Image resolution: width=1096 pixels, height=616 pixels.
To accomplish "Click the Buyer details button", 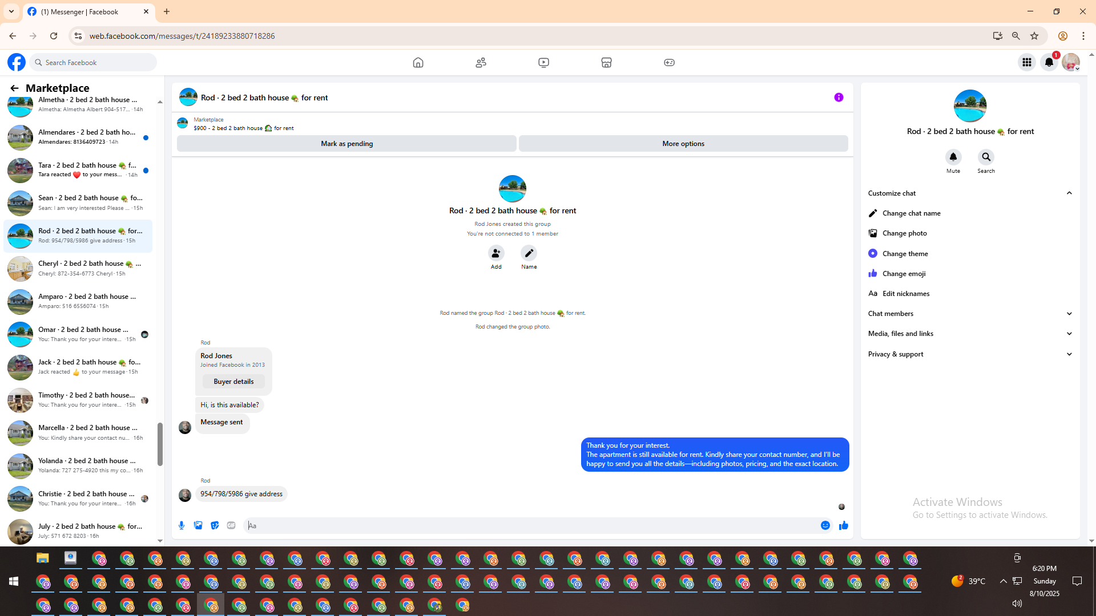I will point(233,382).
